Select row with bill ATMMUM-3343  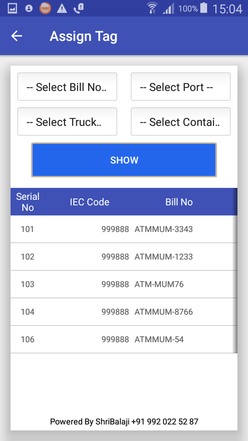[124, 229]
